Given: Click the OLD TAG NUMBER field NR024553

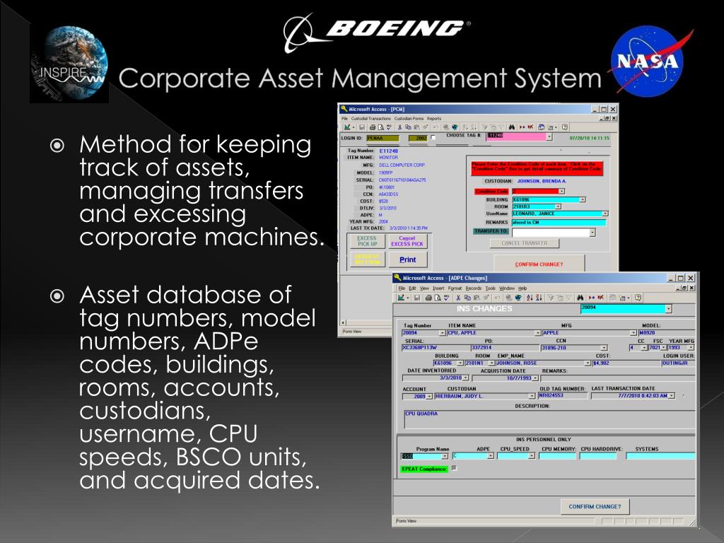Looking at the screenshot, I should [x=562, y=396].
